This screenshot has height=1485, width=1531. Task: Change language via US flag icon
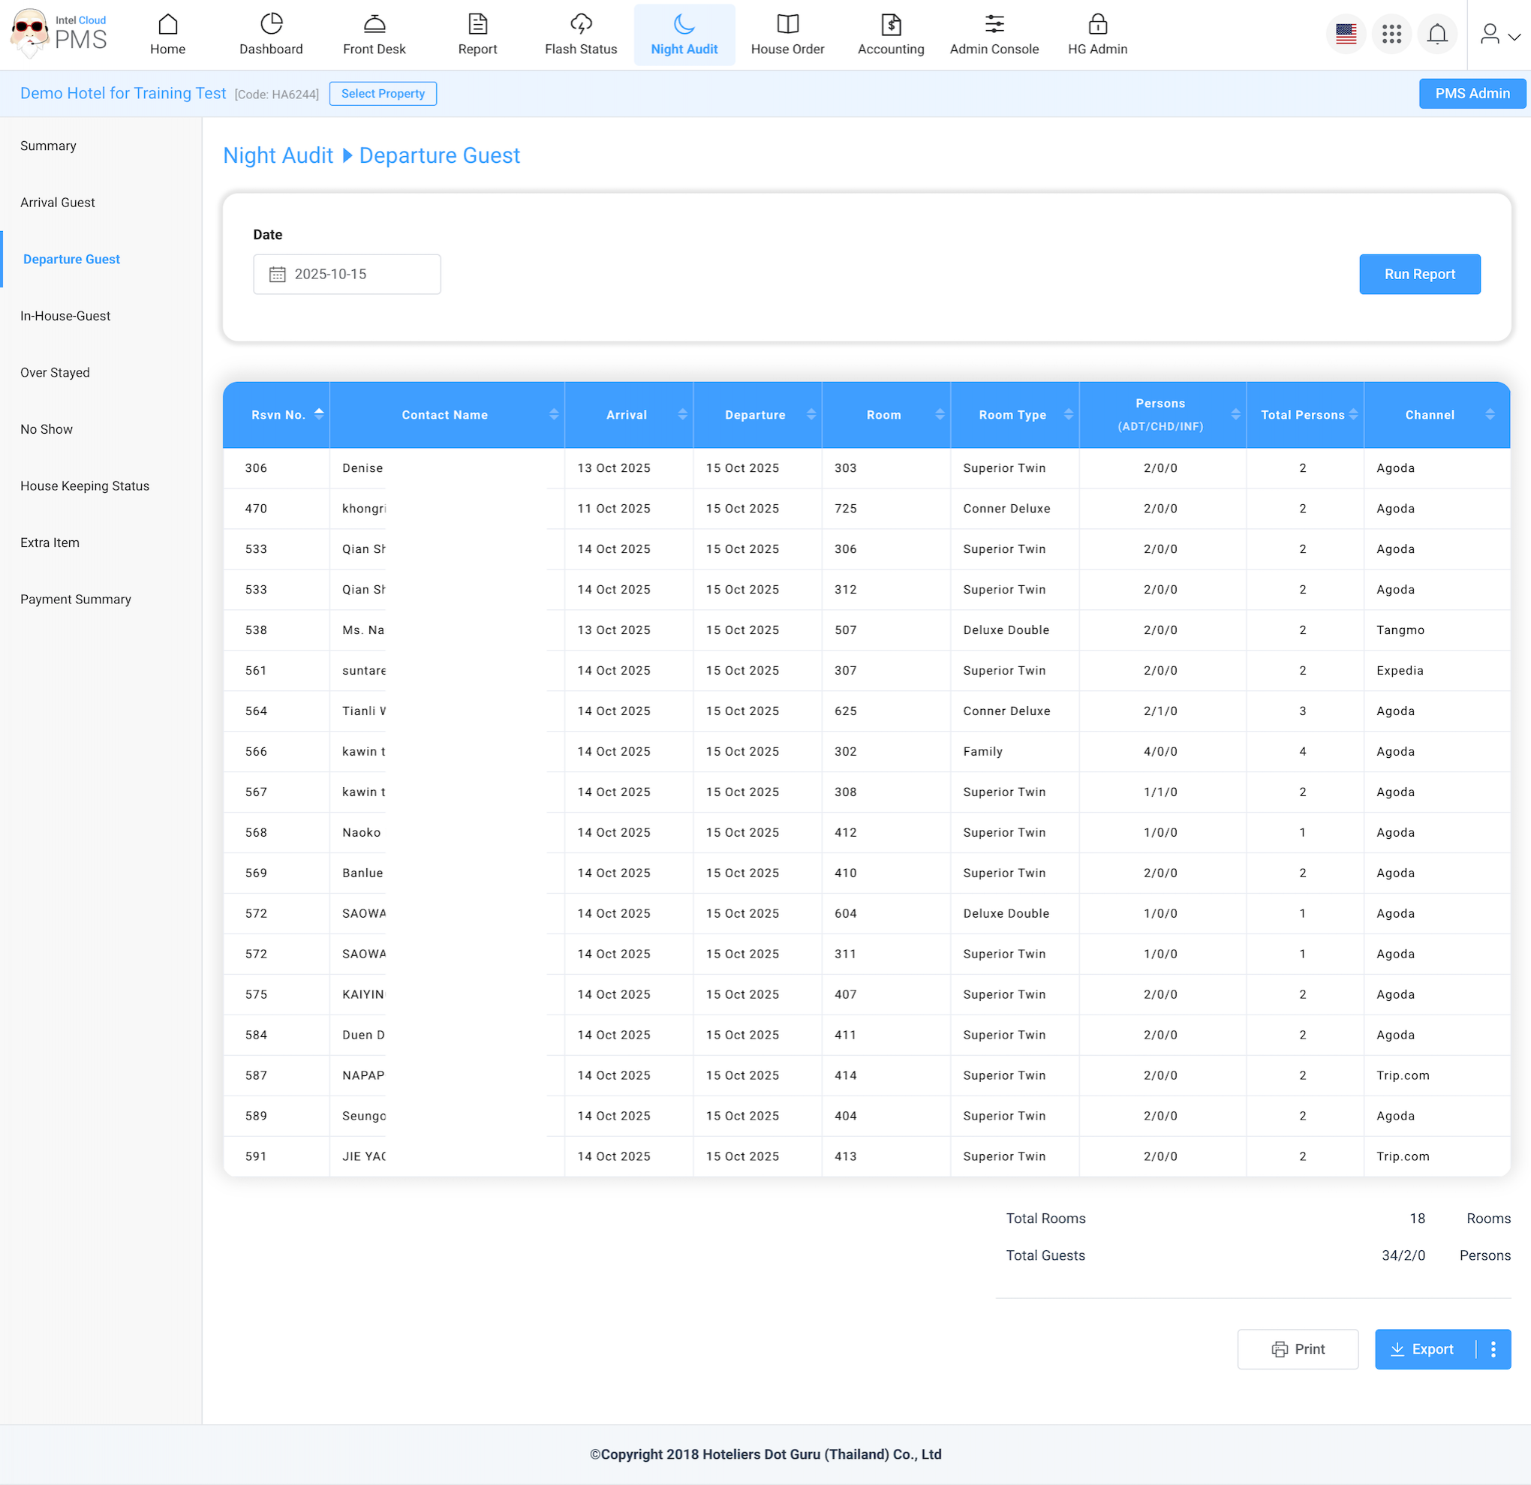[1345, 35]
